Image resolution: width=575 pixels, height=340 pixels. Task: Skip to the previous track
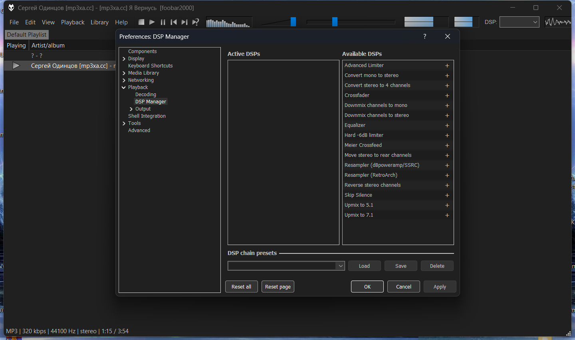174,22
